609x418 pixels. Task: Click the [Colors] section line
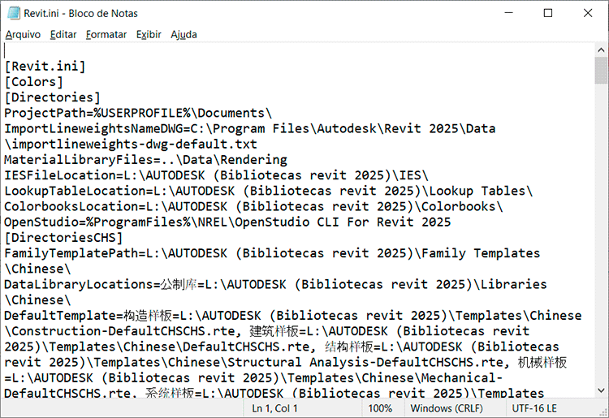tap(33, 82)
